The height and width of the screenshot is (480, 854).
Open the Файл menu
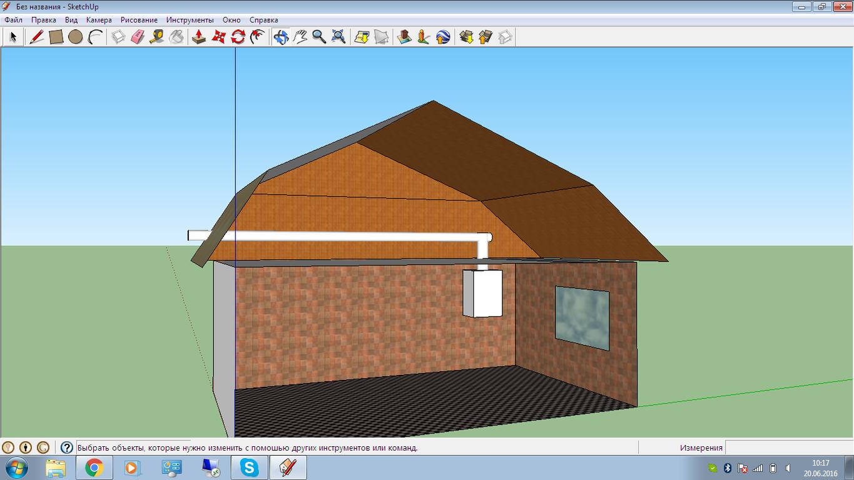tap(13, 20)
